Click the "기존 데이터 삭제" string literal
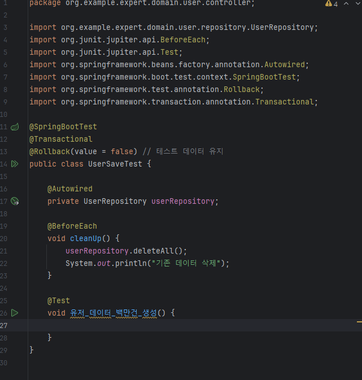Viewport: 362px width, 380px height. tap(186, 264)
